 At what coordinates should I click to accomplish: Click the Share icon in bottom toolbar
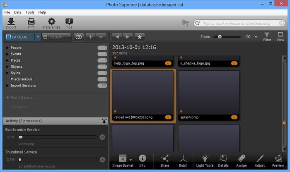(164, 160)
